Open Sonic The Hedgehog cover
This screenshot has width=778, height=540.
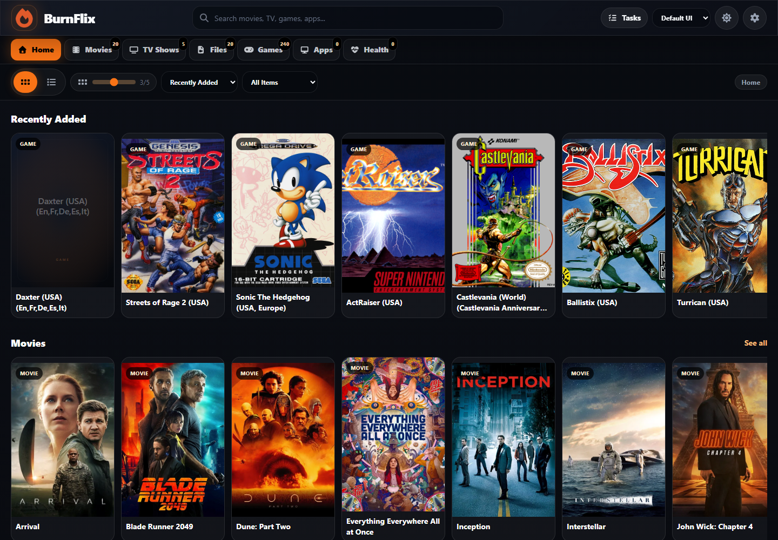[283, 210]
